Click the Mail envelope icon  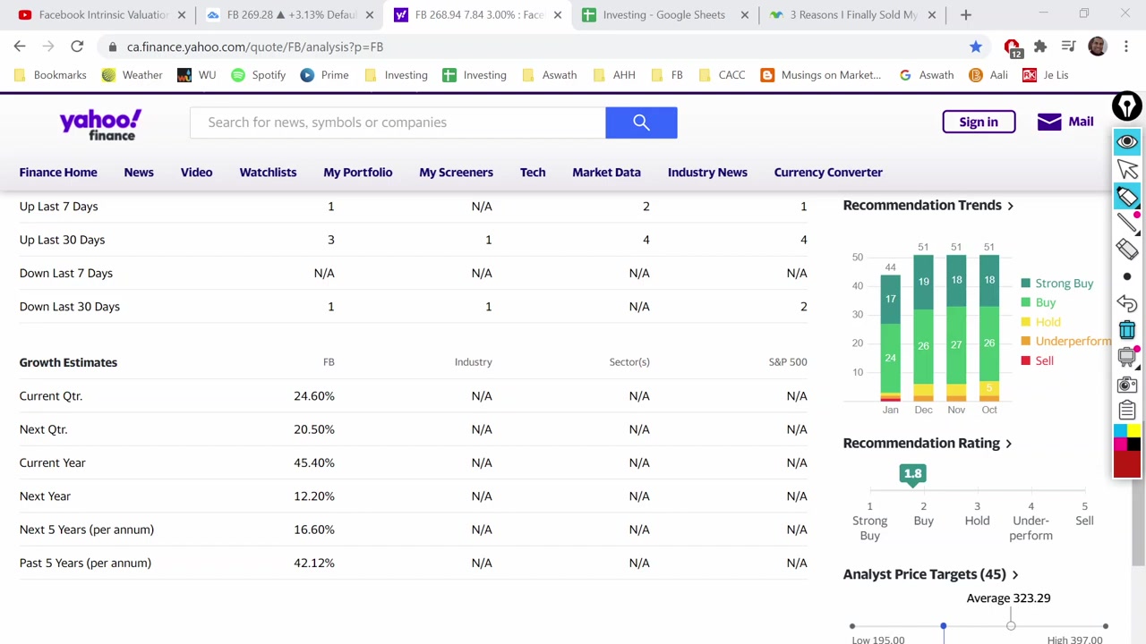click(1048, 122)
